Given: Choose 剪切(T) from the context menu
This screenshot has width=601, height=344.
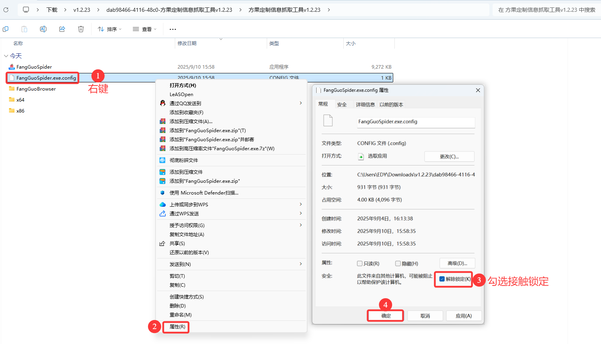Looking at the screenshot, I should [x=177, y=276].
